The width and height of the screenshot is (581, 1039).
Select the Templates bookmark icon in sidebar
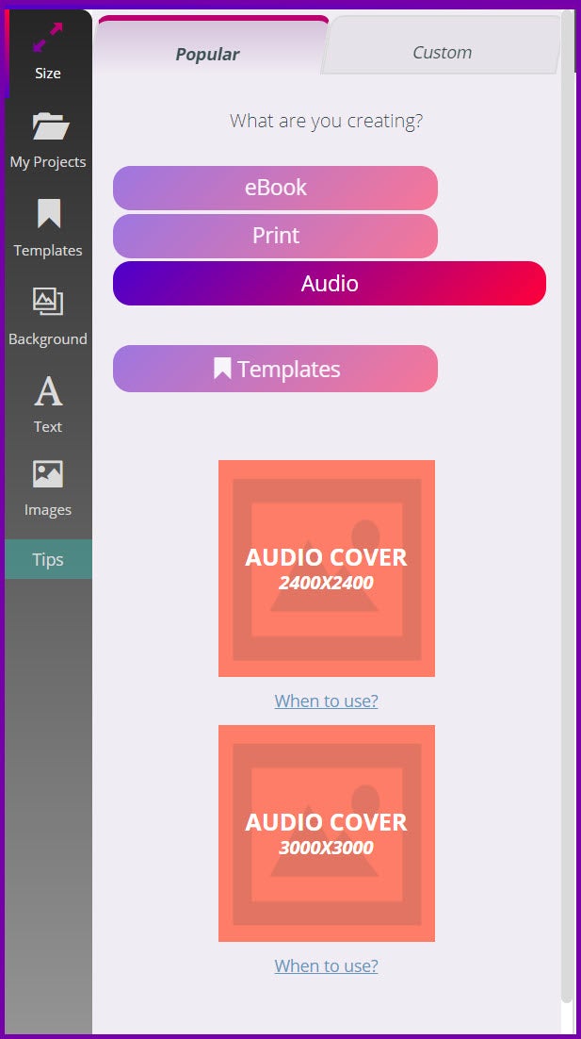49,214
